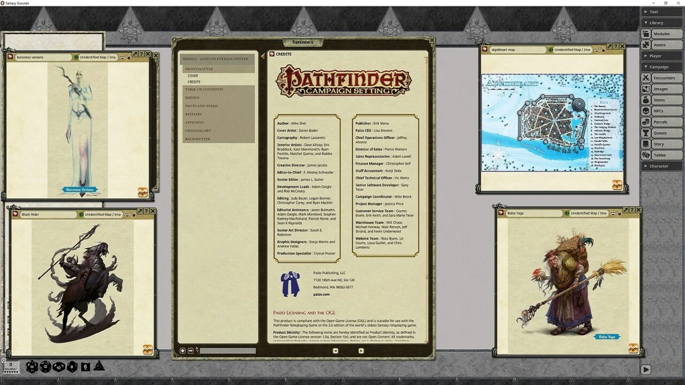The image size is (685, 385).
Task: Click the sidebar play arrow button at bottom right
Action: tap(646, 369)
